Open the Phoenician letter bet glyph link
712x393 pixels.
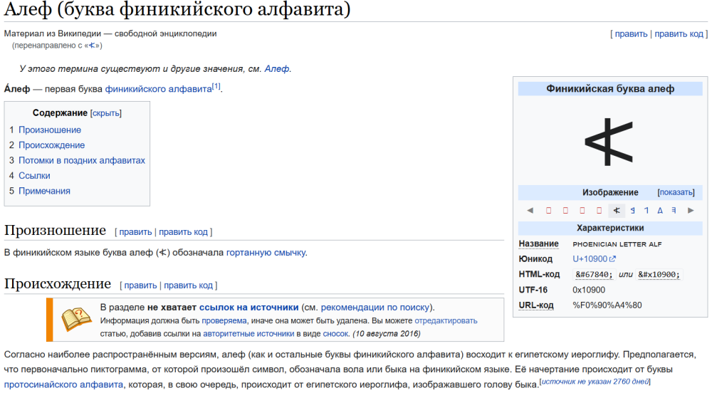[632, 211]
